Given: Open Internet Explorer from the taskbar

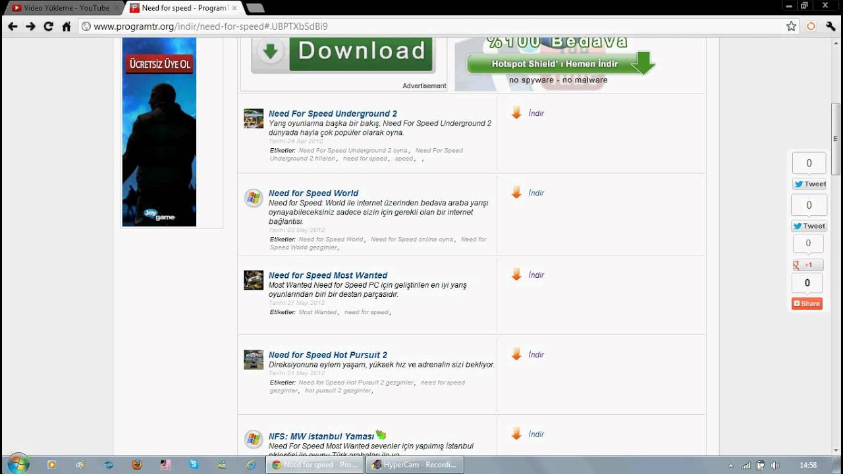Looking at the screenshot, I should [251, 465].
